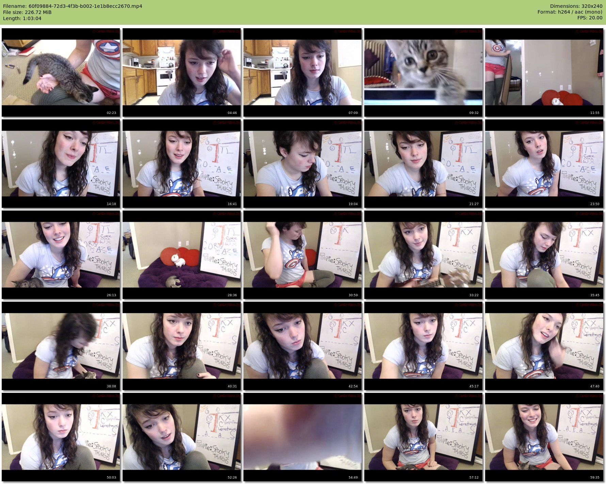Click the 'Format: h264 / aac (mono)' text
This screenshot has width=606, height=484.
(570, 12)
